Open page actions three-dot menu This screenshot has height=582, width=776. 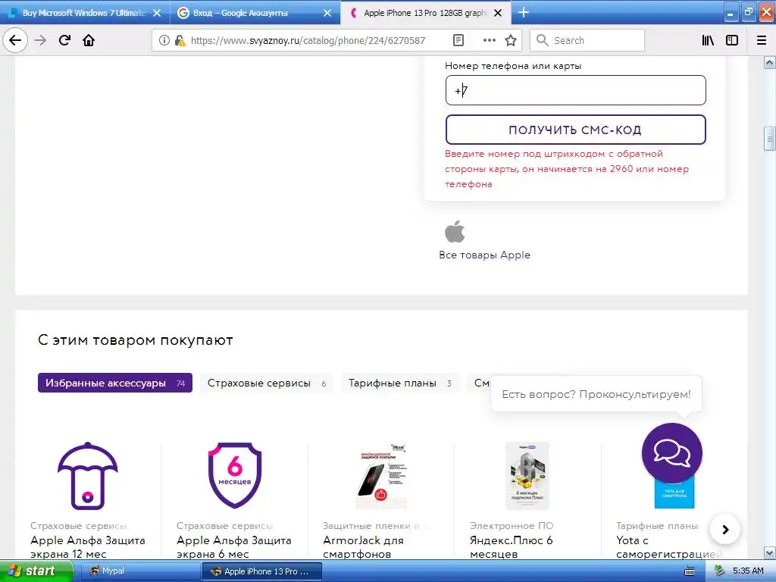pos(489,40)
